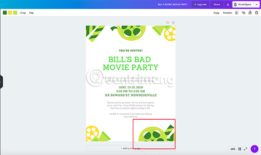Click the Copy button in toolbar
261x155 pixels.
(216, 13)
